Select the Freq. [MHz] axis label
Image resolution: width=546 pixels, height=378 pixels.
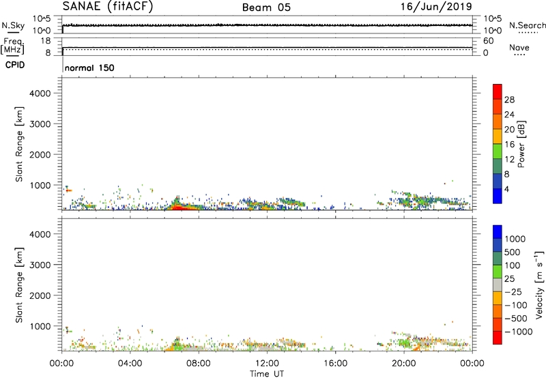point(13,46)
